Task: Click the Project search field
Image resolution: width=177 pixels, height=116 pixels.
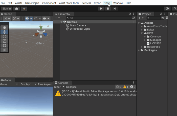Action: coord(154,18)
